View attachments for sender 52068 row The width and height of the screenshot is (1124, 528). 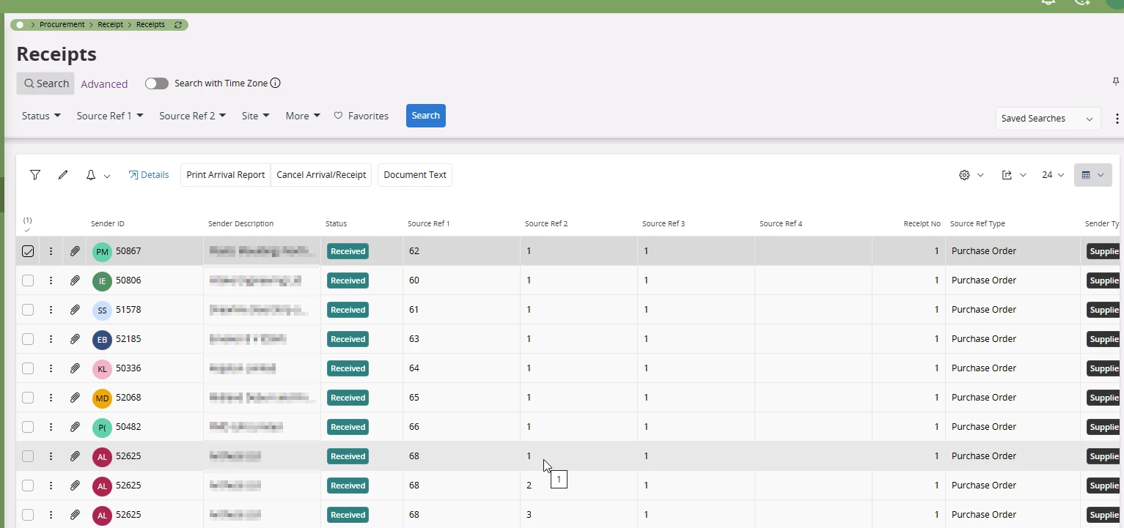pos(75,398)
